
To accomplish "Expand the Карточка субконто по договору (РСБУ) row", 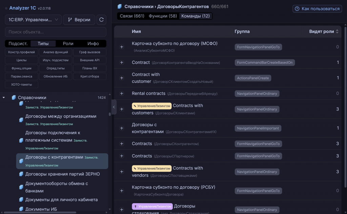I will (x=122, y=191).
